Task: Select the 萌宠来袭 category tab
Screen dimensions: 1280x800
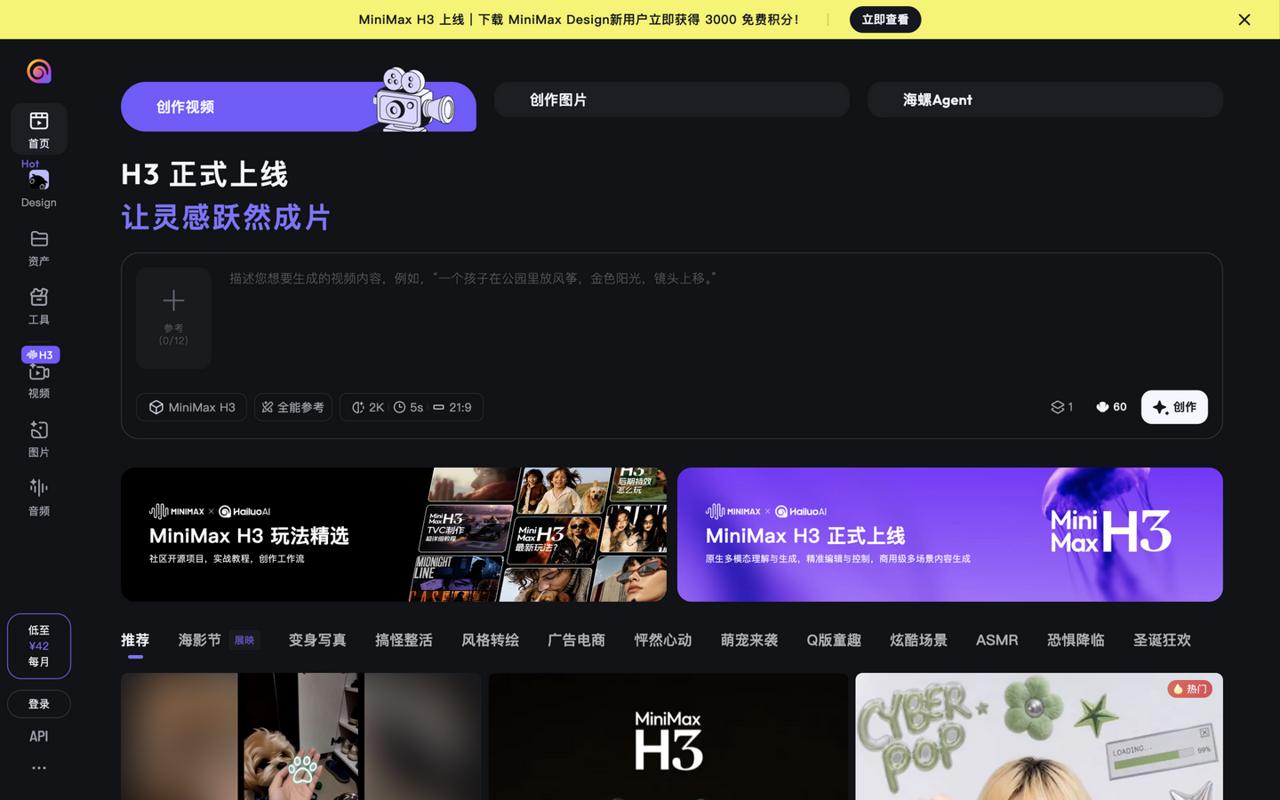Action: [x=749, y=640]
